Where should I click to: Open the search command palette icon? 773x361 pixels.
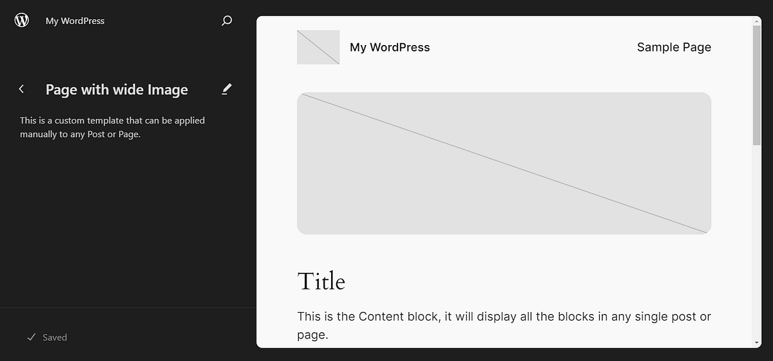(x=227, y=21)
